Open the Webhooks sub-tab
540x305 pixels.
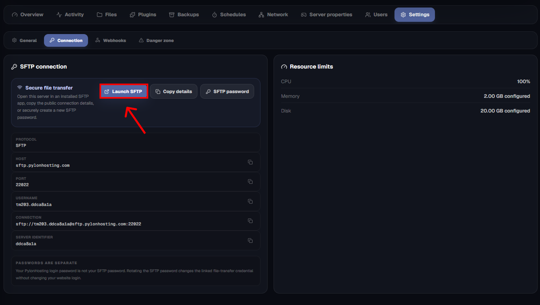point(111,40)
